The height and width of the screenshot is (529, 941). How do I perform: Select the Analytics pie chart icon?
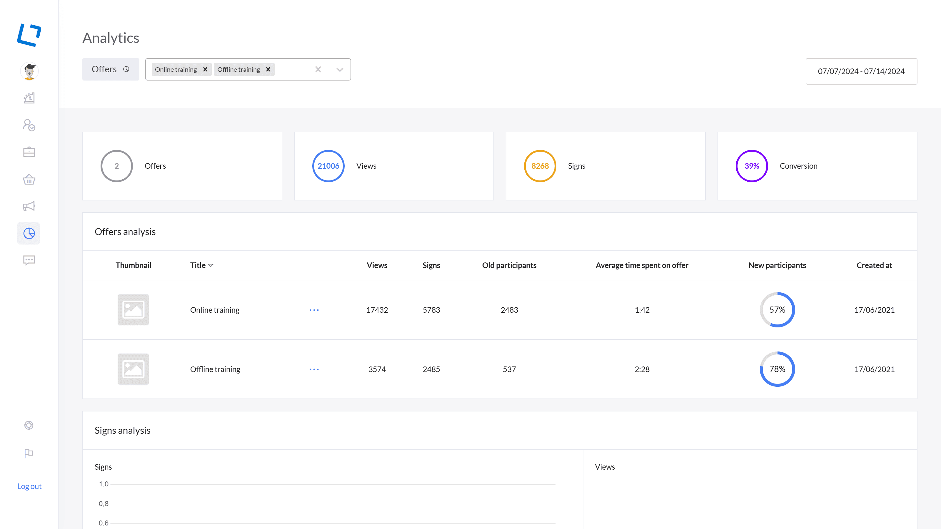click(x=29, y=233)
